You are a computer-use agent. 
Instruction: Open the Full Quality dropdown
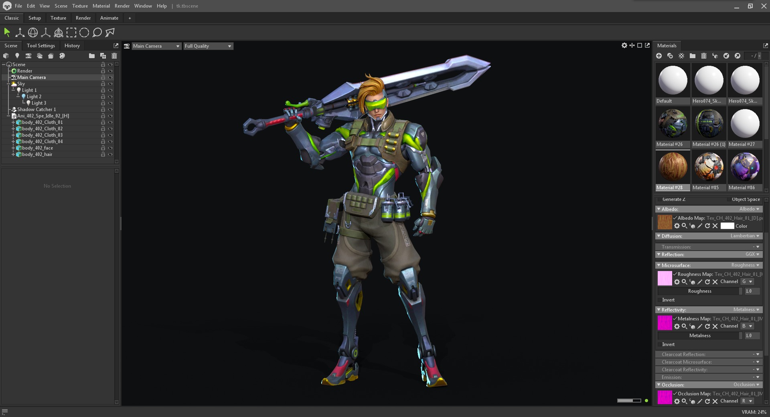pos(208,46)
